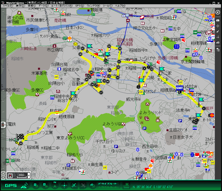Click the blue route 19 shield

176,46
